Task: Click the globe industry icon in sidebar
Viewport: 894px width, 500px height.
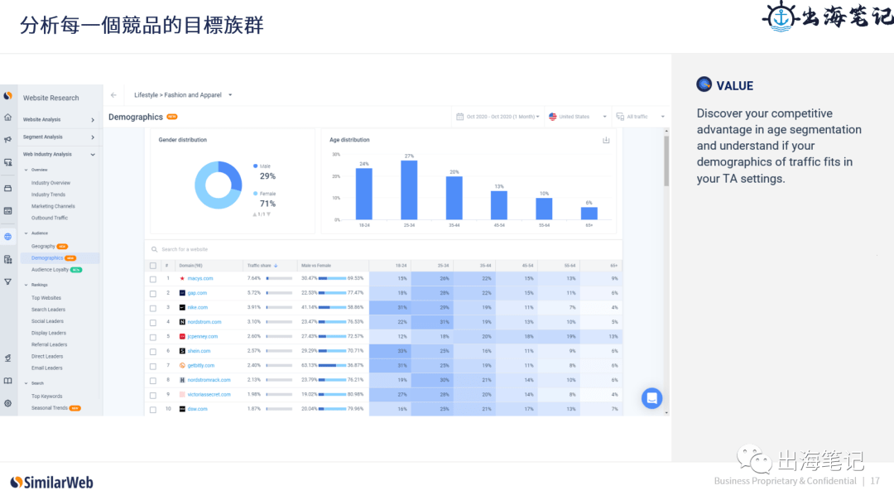Action: coord(8,237)
